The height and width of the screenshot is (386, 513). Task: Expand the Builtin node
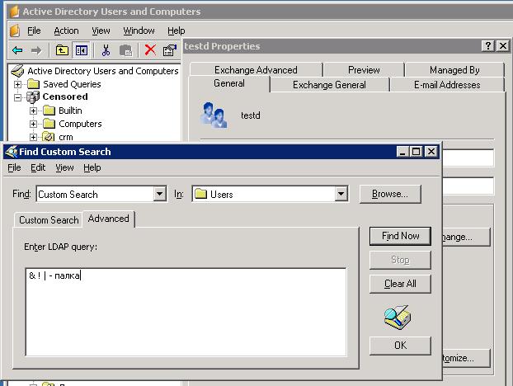point(33,111)
